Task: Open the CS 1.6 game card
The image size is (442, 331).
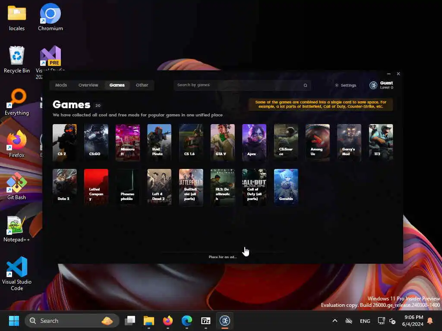Action: tap(191, 142)
